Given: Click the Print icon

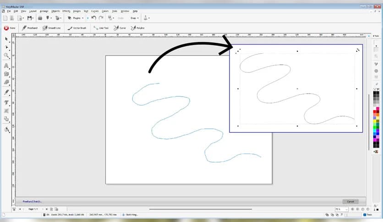Looking at the screenshot, I should [40, 18].
